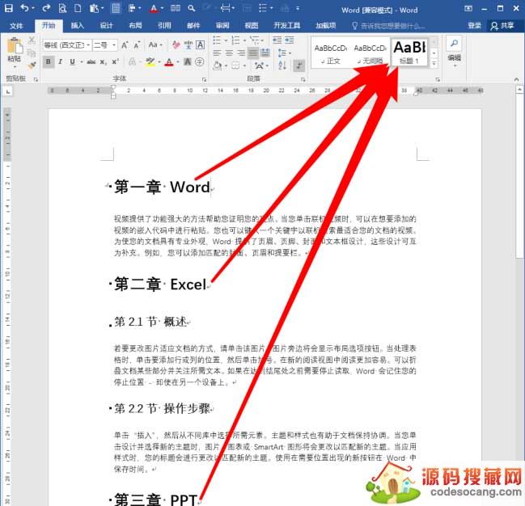The width and height of the screenshot is (525, 506).
Task: Select the 标题 1 heading style
Action: tap(409, 53)
